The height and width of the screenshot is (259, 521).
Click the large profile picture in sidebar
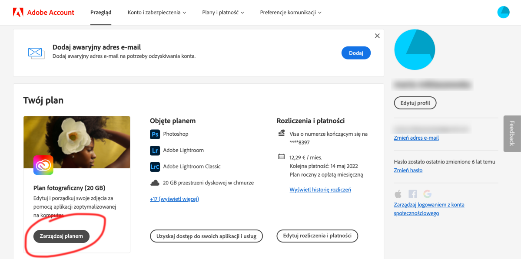[x=415, y=49]
